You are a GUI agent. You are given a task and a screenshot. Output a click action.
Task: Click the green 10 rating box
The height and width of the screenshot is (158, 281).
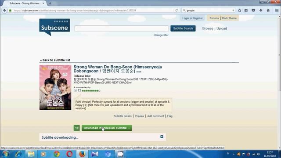click(77, 128)
